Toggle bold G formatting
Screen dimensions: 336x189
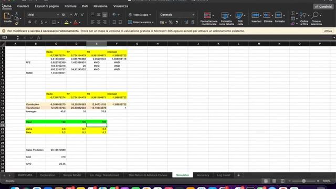click(x=29, y=22)
